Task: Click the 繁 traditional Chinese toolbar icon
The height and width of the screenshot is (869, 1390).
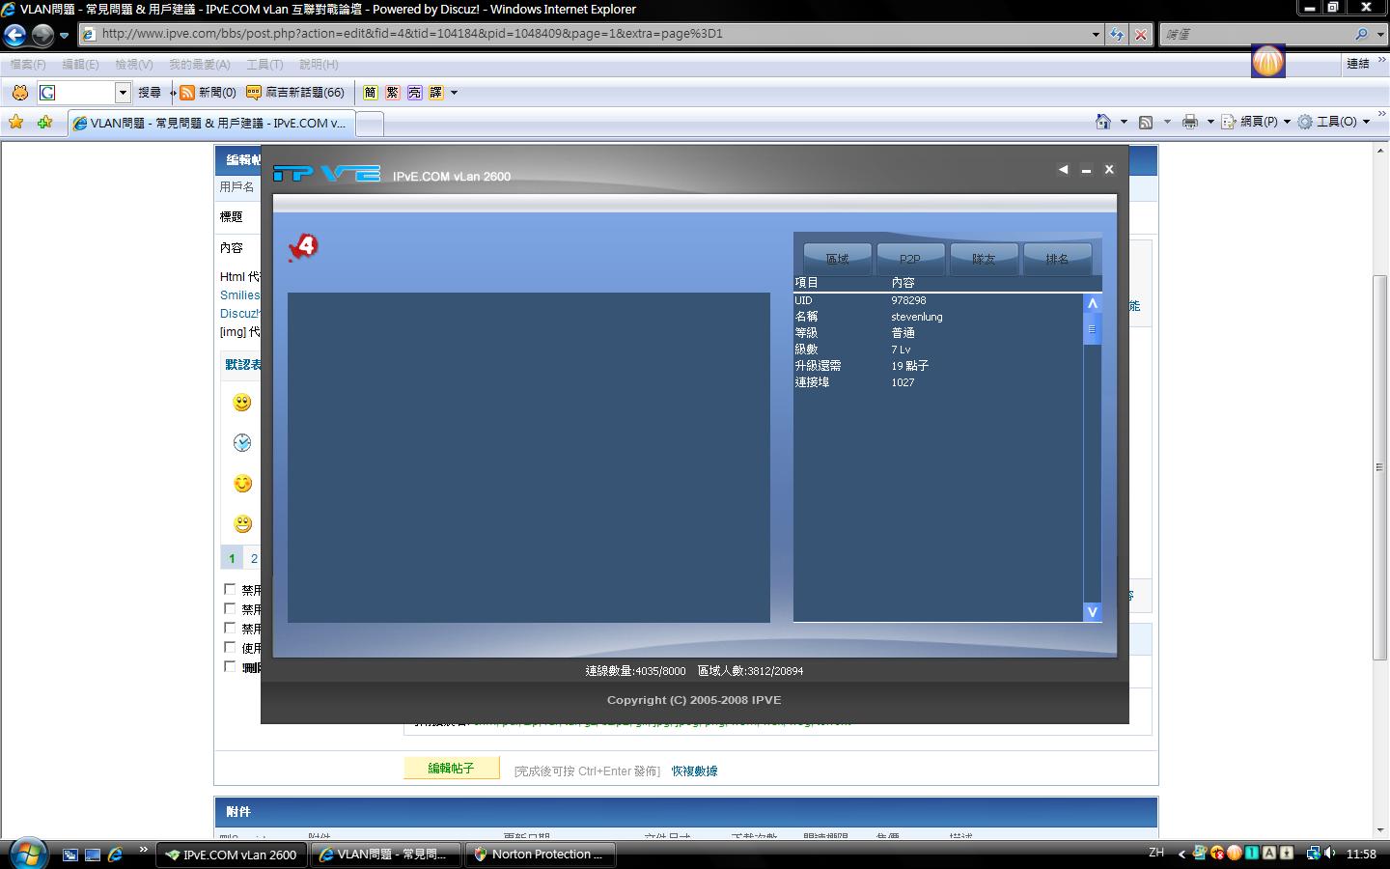Action: tap(392, 93)
